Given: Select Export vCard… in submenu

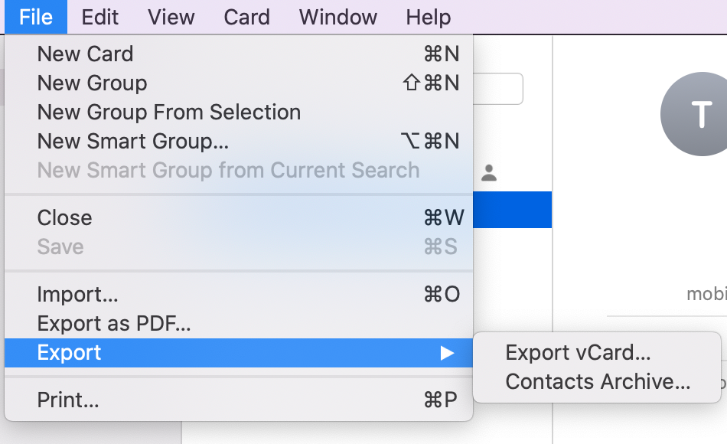Looking at the screenshot, I should pos(597,353).
